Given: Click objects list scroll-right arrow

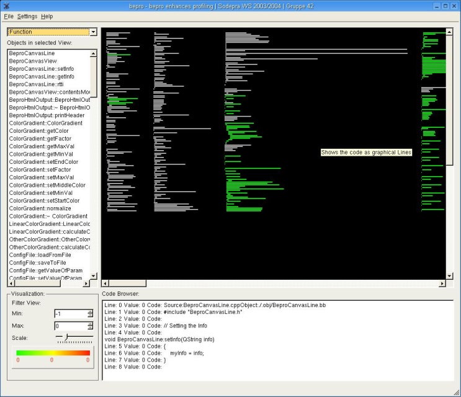Looking at the screenshot, I should click(x=86, y=283).
